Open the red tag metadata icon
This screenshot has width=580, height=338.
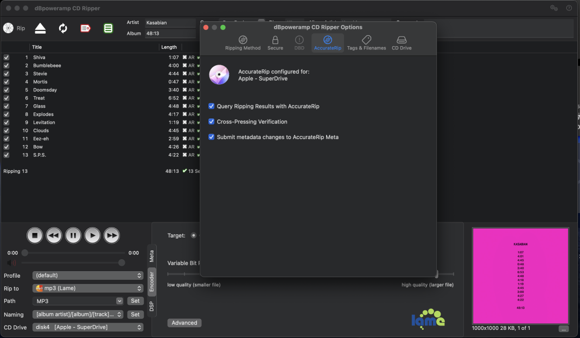pos(85,28)
